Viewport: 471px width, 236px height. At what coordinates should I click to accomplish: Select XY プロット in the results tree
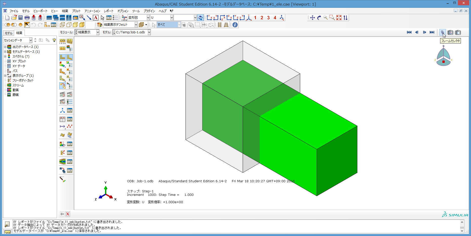coord(19,61)
